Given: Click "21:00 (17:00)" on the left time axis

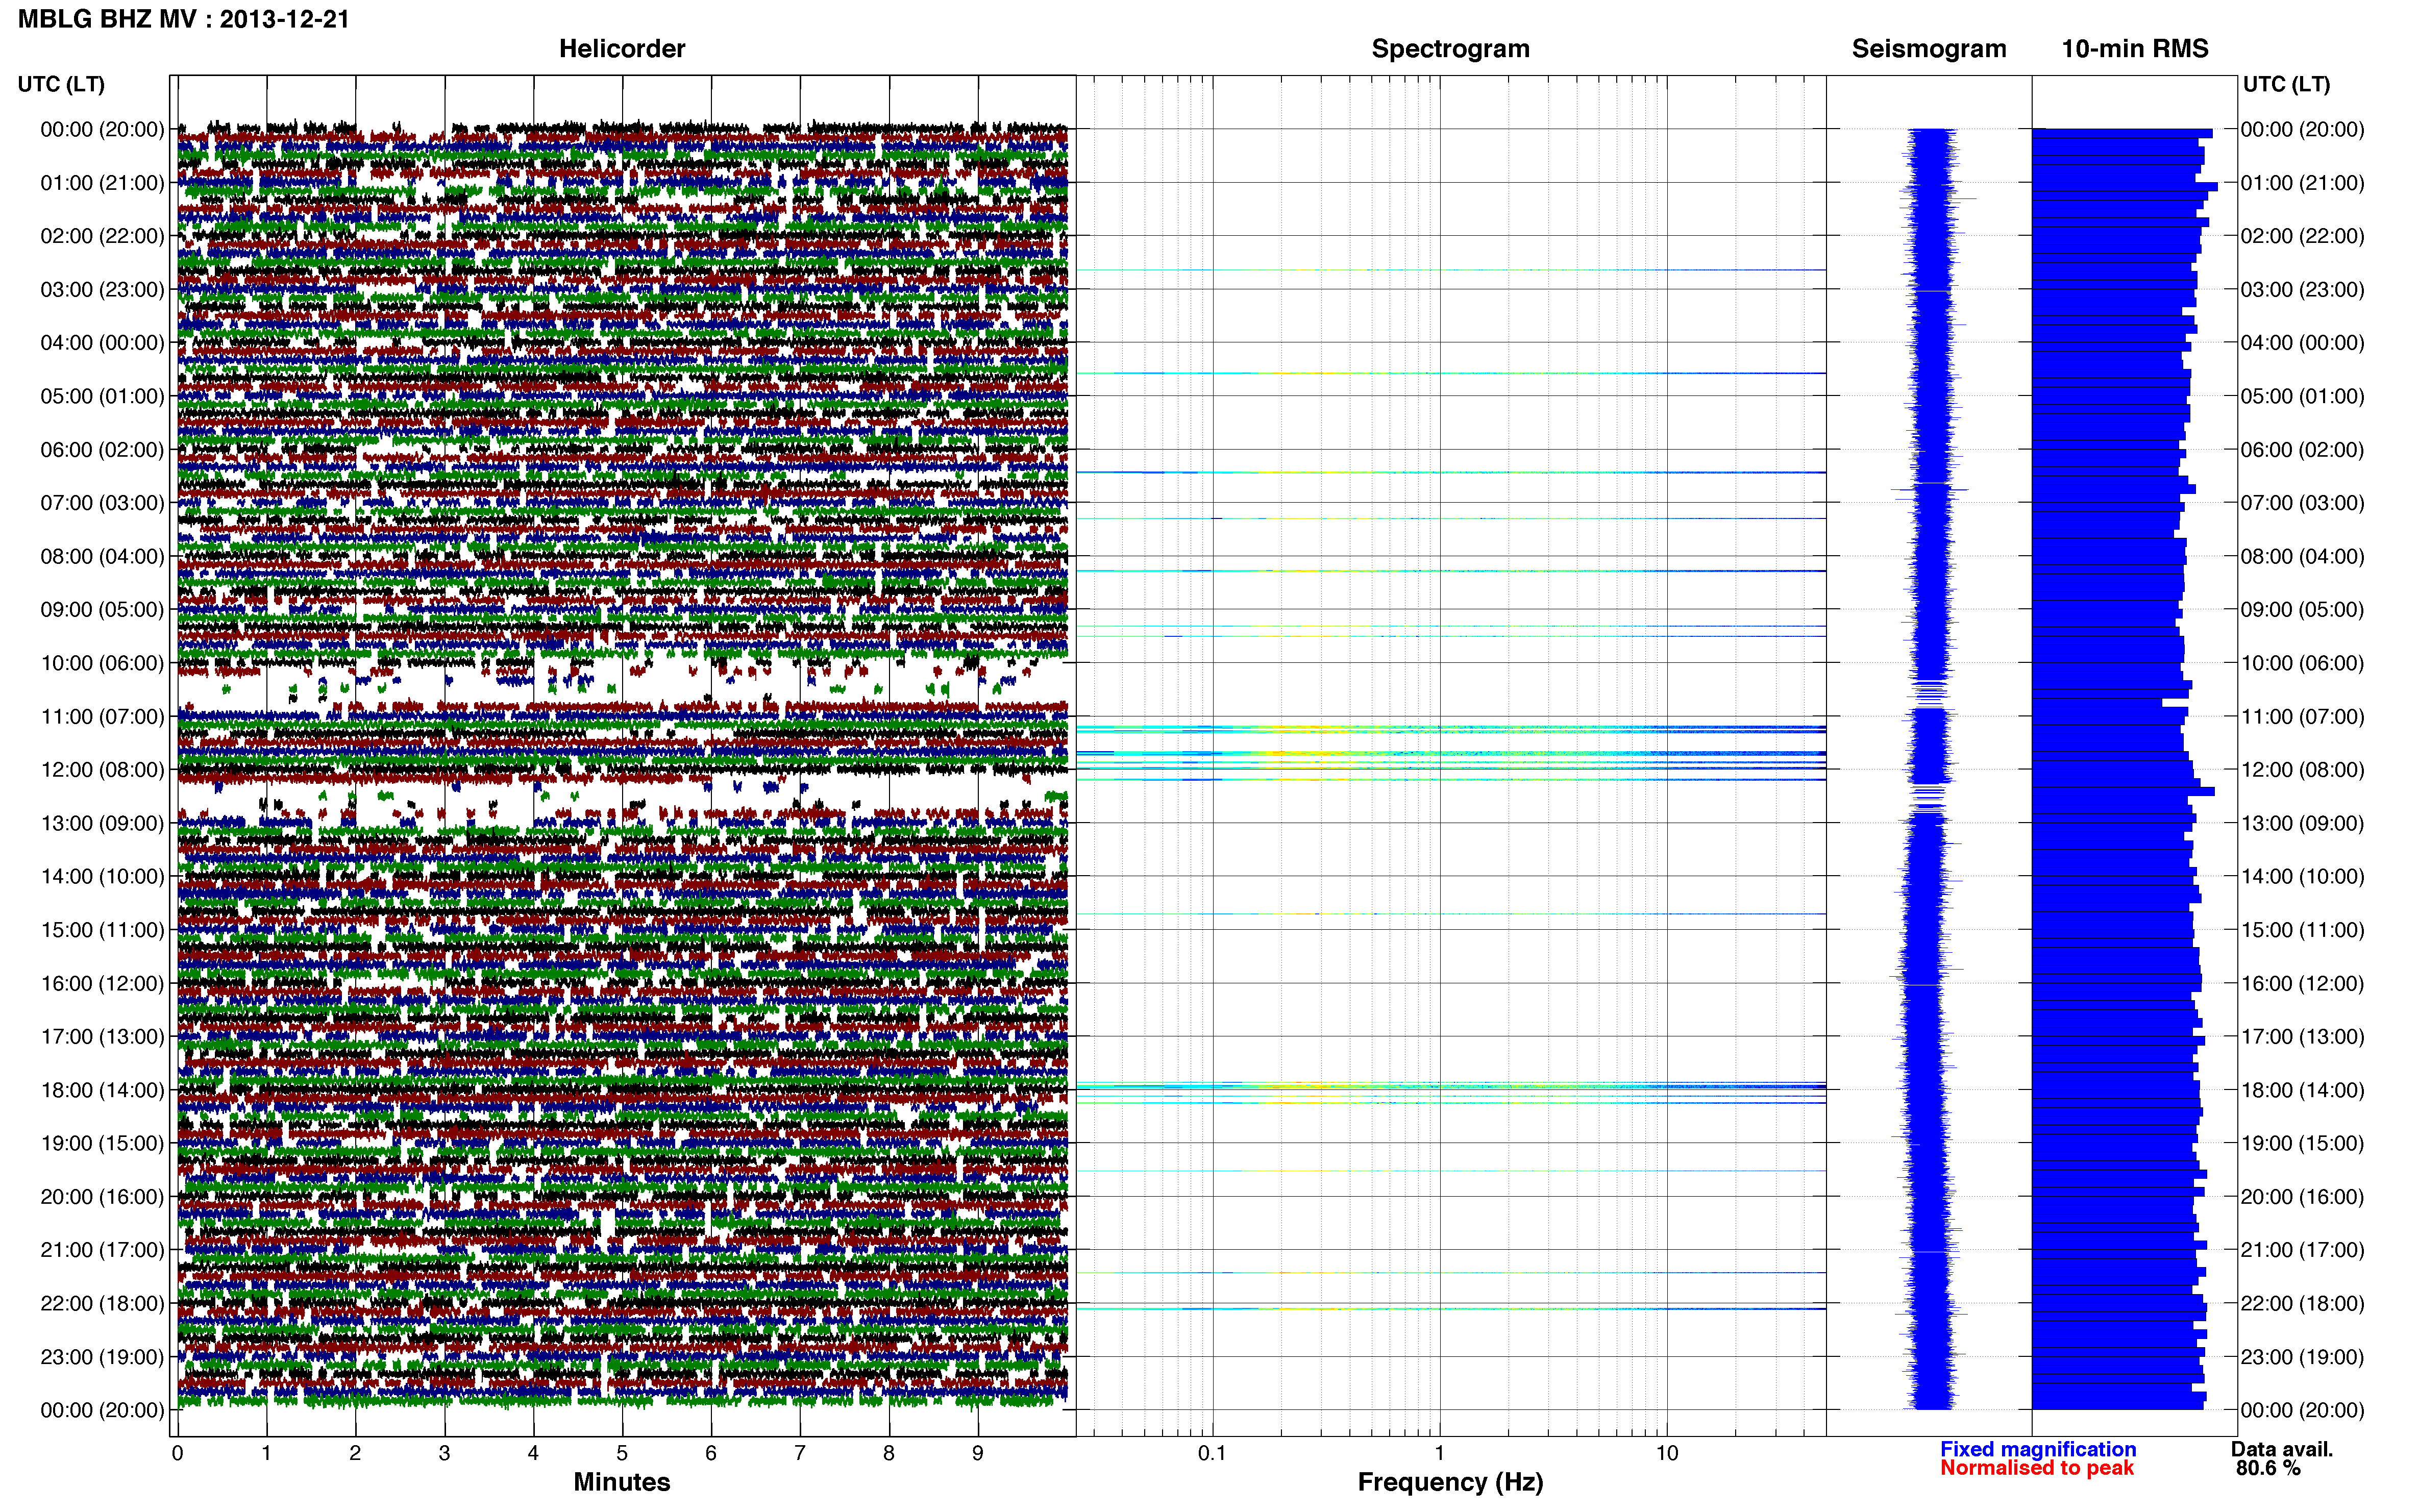Looking at the screenshot, I should pyautogui.click(x=102, y=1250).
